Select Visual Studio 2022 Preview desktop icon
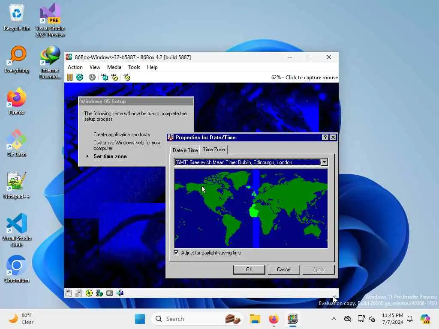439x329 pixels. (x=50, y=21)
